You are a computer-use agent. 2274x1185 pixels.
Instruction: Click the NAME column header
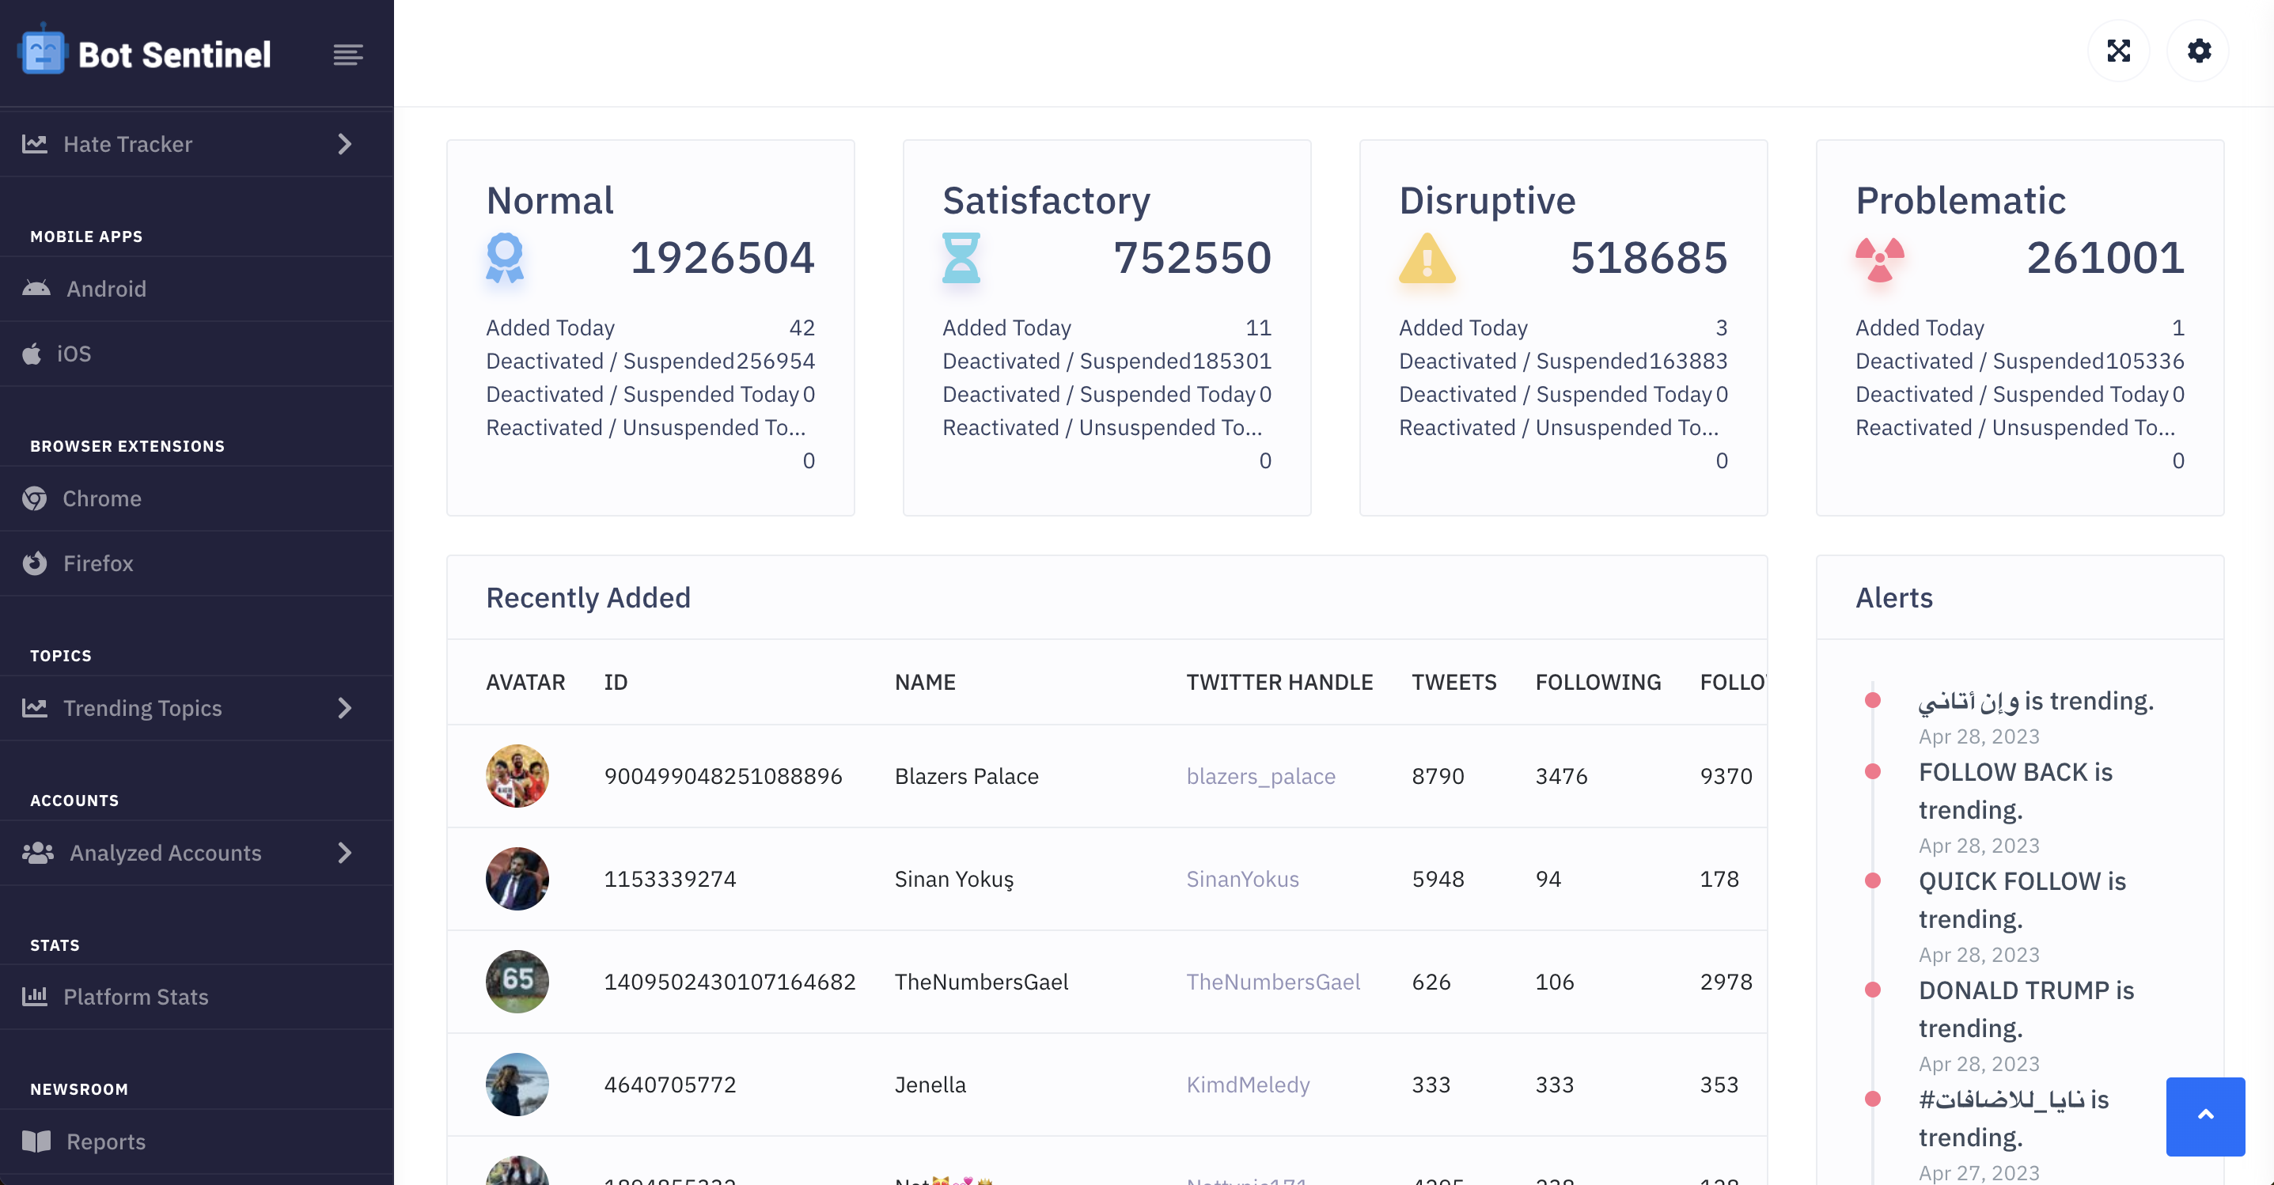[x=925, y=682]
